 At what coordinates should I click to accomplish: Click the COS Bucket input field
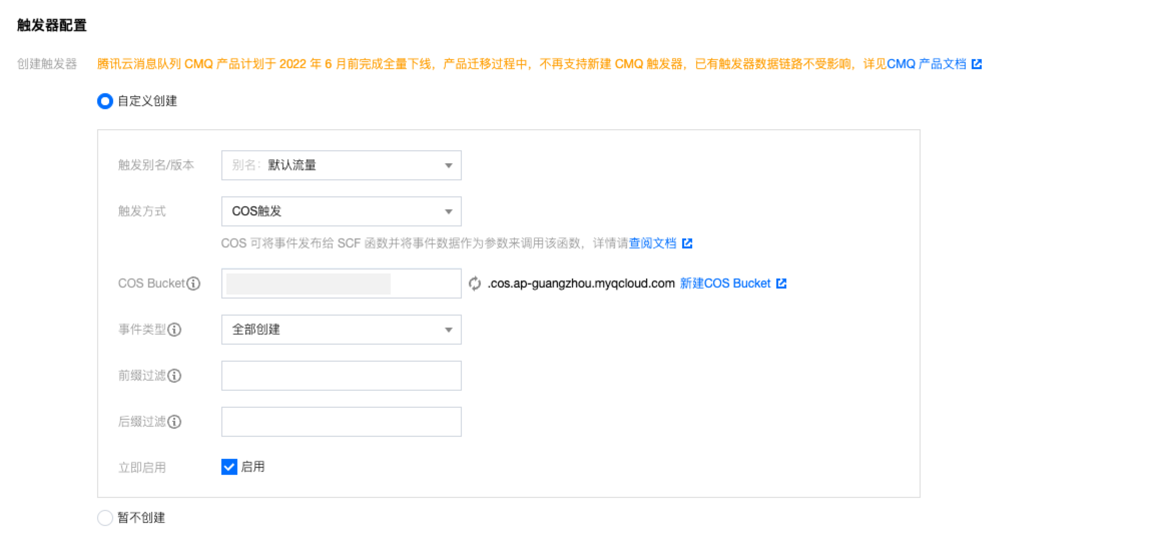point(341,284)
